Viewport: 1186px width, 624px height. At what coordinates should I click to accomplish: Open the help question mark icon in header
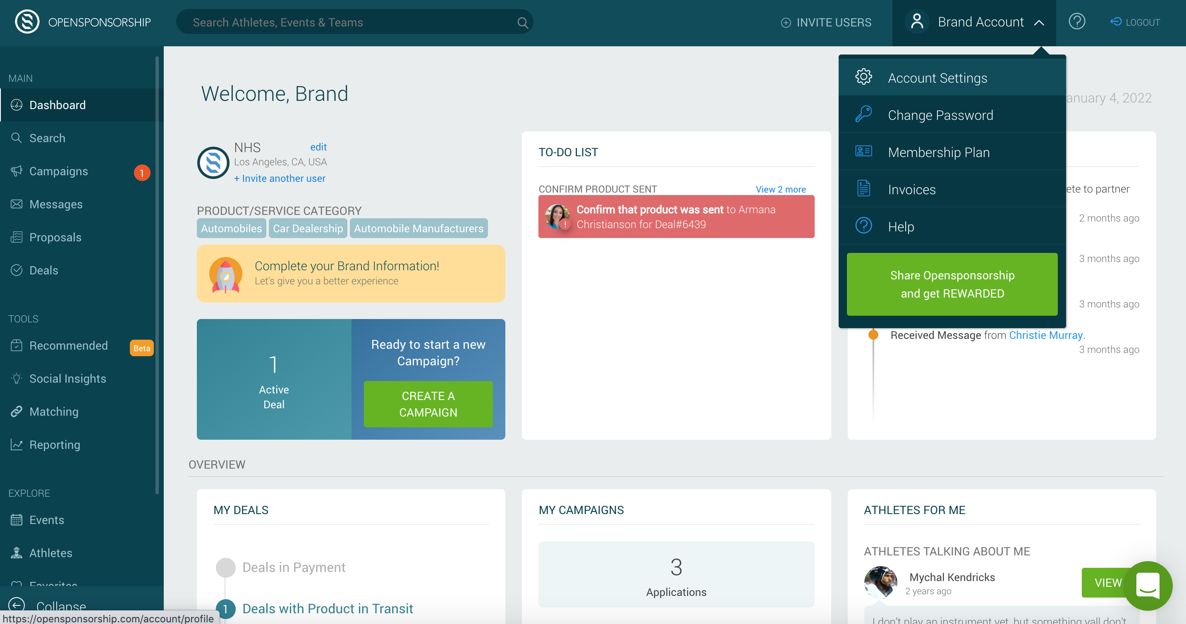coord(1076,21)
